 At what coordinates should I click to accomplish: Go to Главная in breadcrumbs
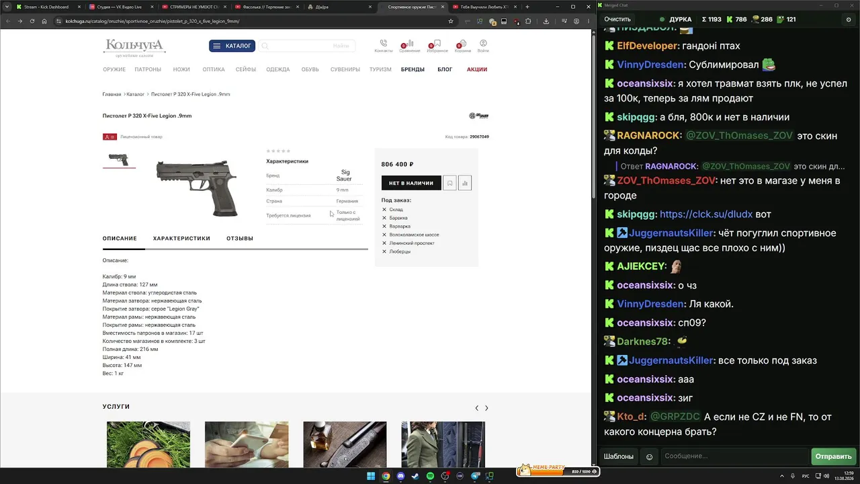[112, 94]
